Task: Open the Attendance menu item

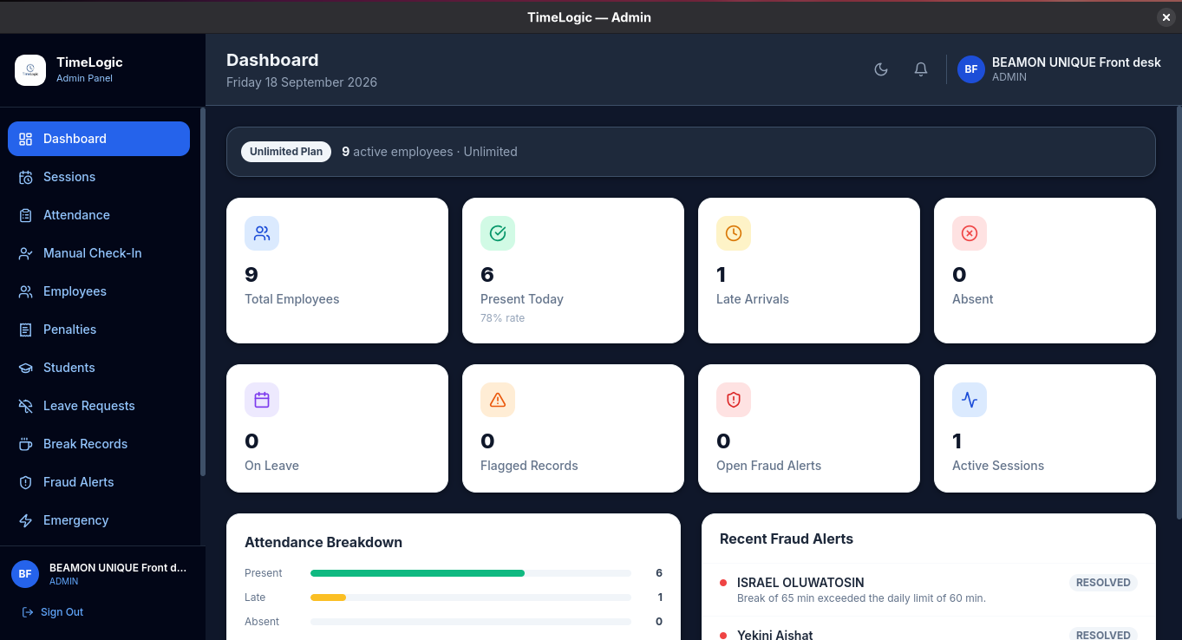Action: (99, 215)
